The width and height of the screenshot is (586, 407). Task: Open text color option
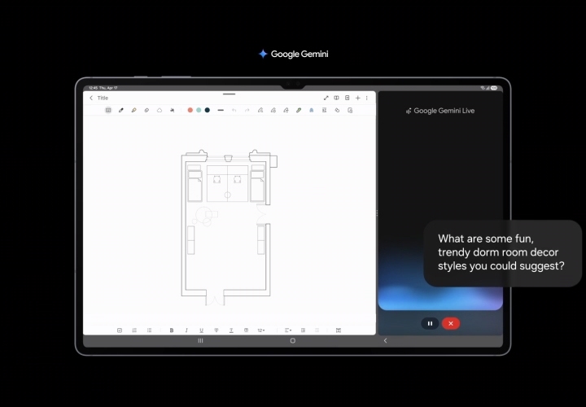231,330
